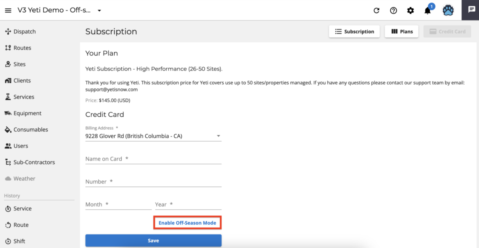The height and width of the screenshot is (248, 479).
Task: Click the blue Save button
Action: tap(153, 240)
